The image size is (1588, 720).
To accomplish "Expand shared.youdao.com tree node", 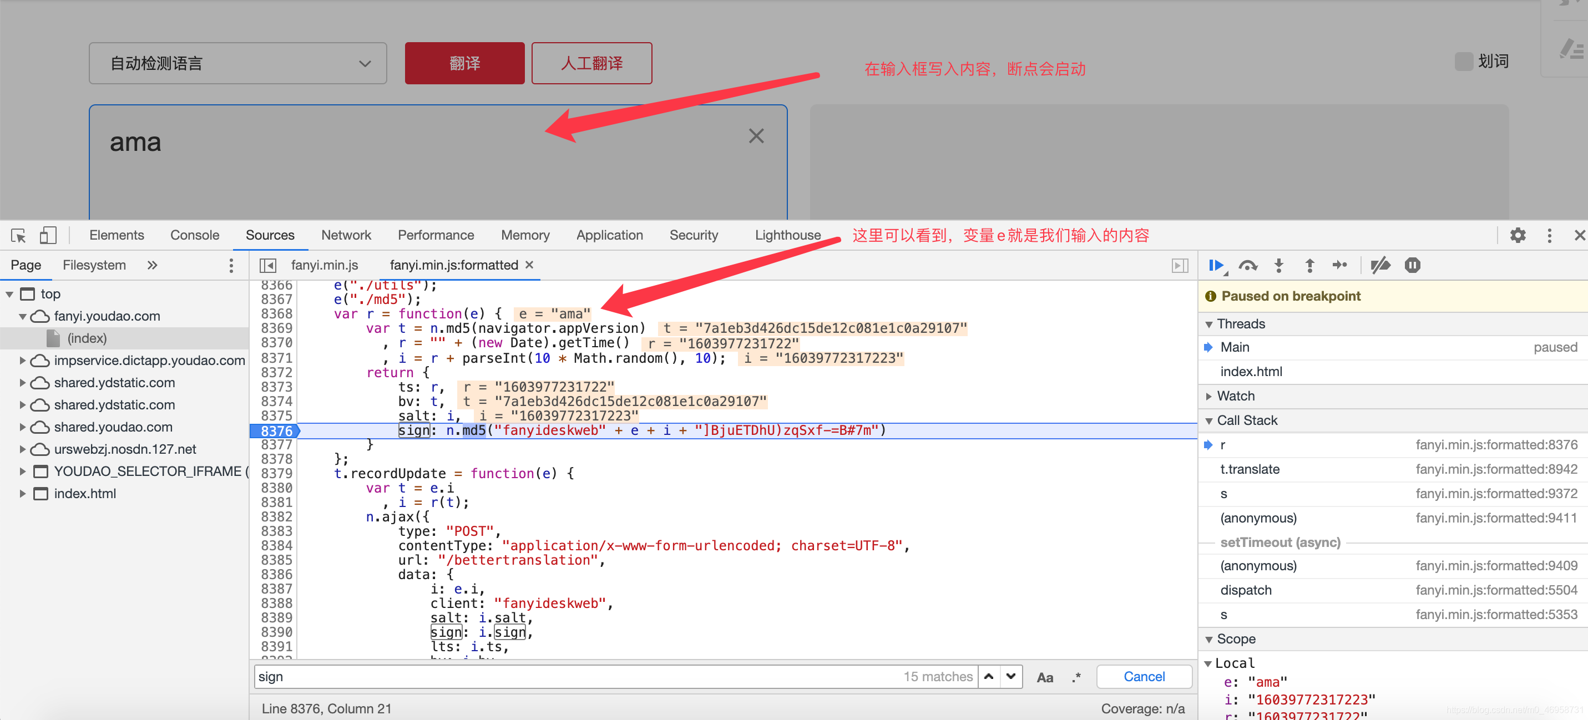I will (23, 427).
